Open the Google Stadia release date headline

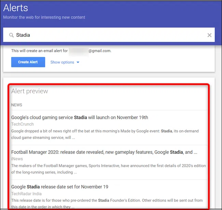[60, 187]
